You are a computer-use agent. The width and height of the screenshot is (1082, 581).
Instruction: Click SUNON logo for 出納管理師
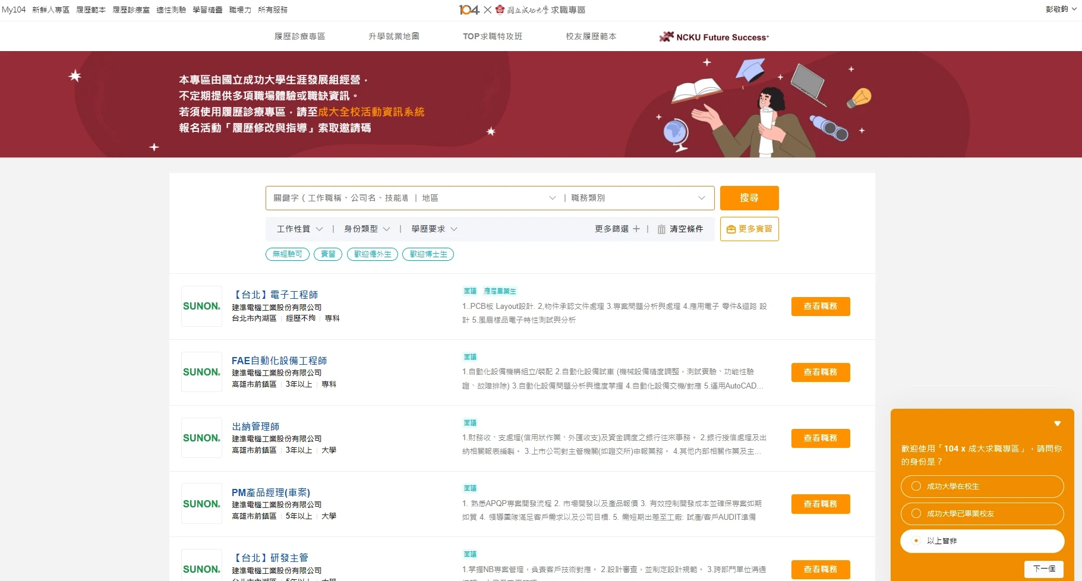201,438
